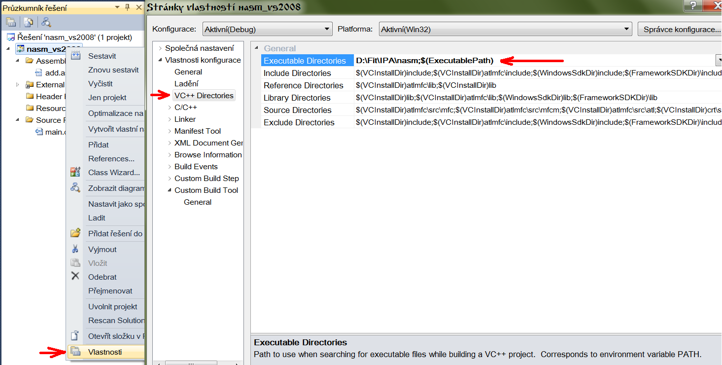Select the main.c file icon
The height and width of the screenshot is (365, 722).
tap(39, 132)
